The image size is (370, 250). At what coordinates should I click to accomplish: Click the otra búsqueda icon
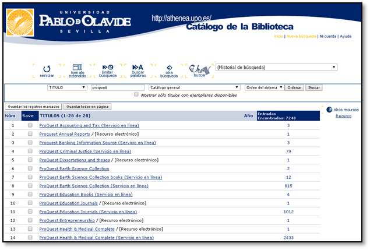pos(169,68)
